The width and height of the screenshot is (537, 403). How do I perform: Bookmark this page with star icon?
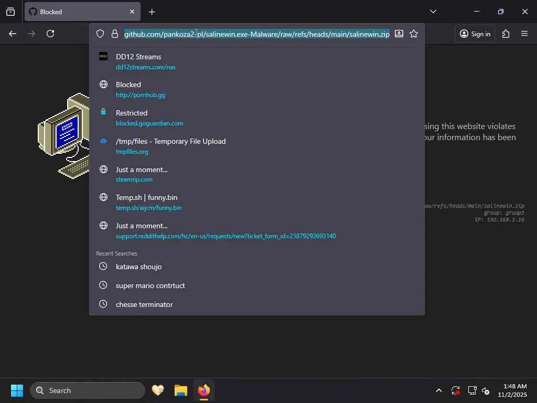coord(414,34)
